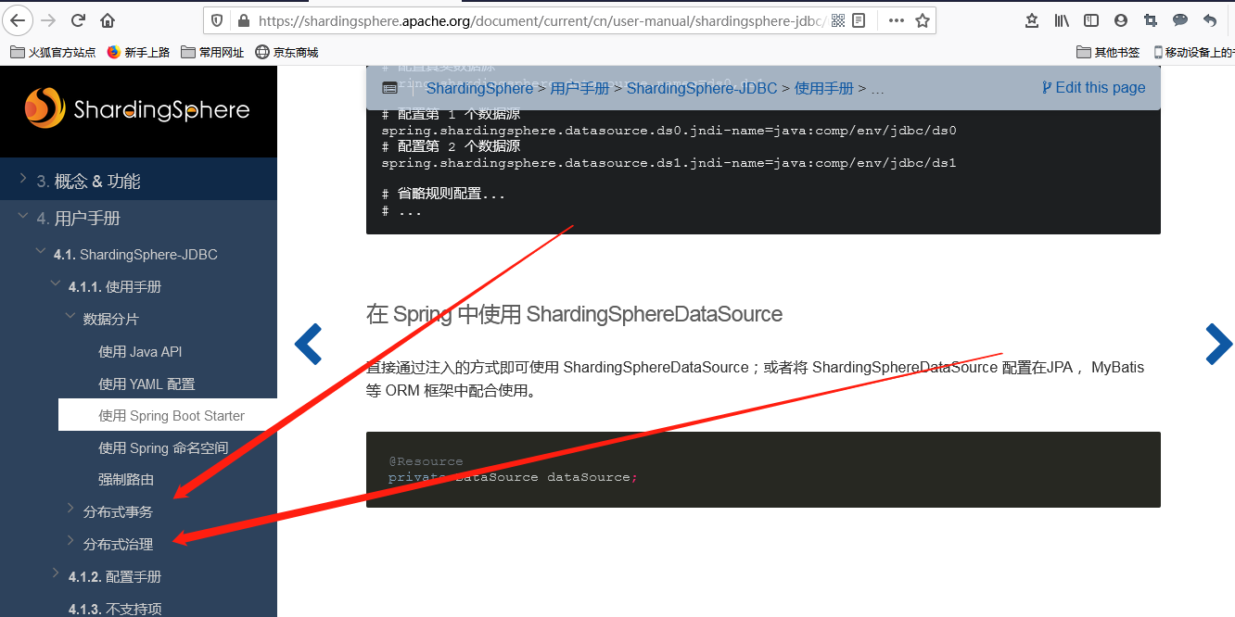Open 常用网址 bookmark folder
Viewport: 1235px width, 617px height.
212,53
